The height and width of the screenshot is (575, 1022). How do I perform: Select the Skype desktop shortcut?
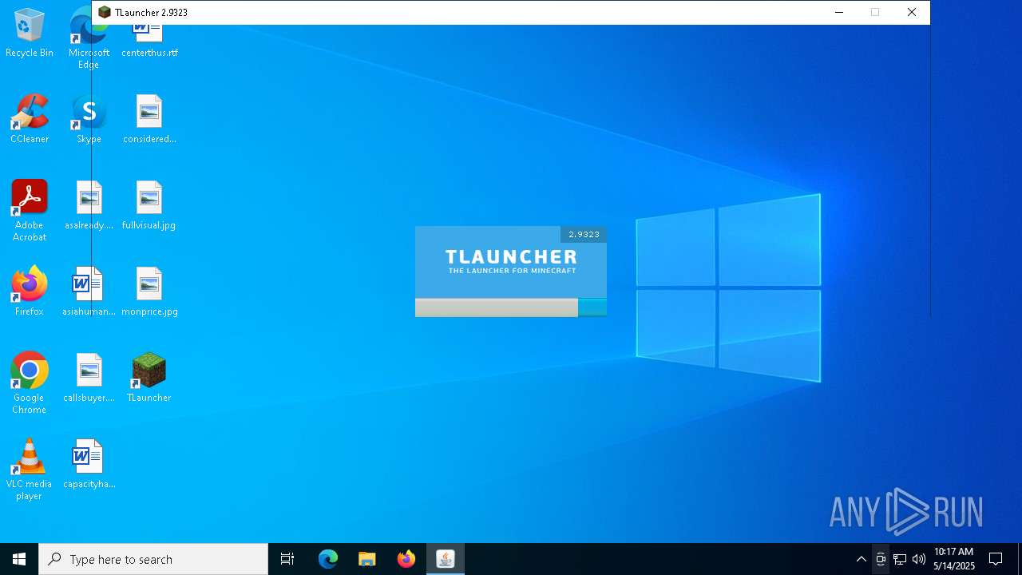coord(89,119)
